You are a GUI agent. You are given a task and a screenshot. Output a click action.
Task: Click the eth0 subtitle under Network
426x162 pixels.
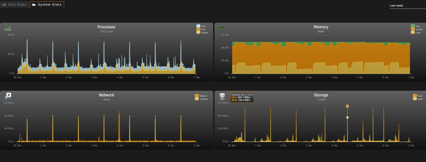(x=106, y=99)
